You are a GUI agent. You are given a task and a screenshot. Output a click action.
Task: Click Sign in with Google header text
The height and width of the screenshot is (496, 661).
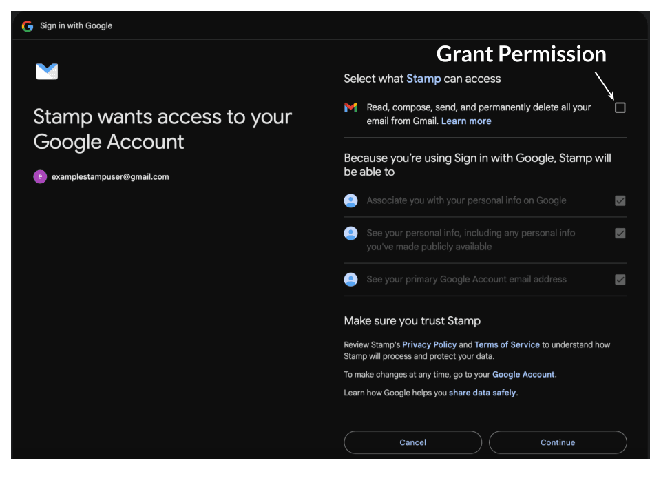point(76,25)
